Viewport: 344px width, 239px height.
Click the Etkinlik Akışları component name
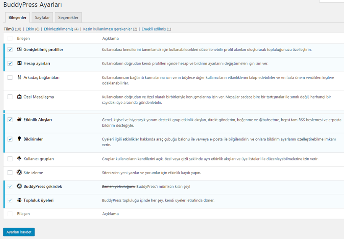tap(37, 119)
